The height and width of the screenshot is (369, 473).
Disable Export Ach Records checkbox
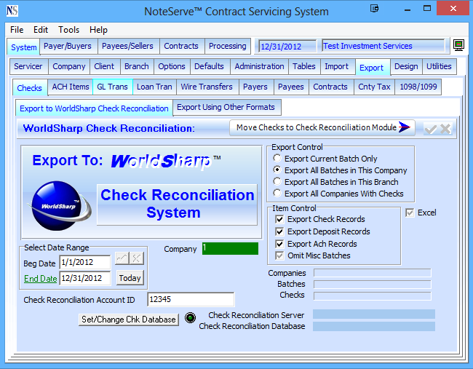click(280, 244)
